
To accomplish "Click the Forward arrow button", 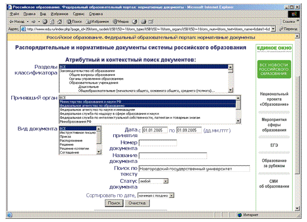I will pos(34,22).
